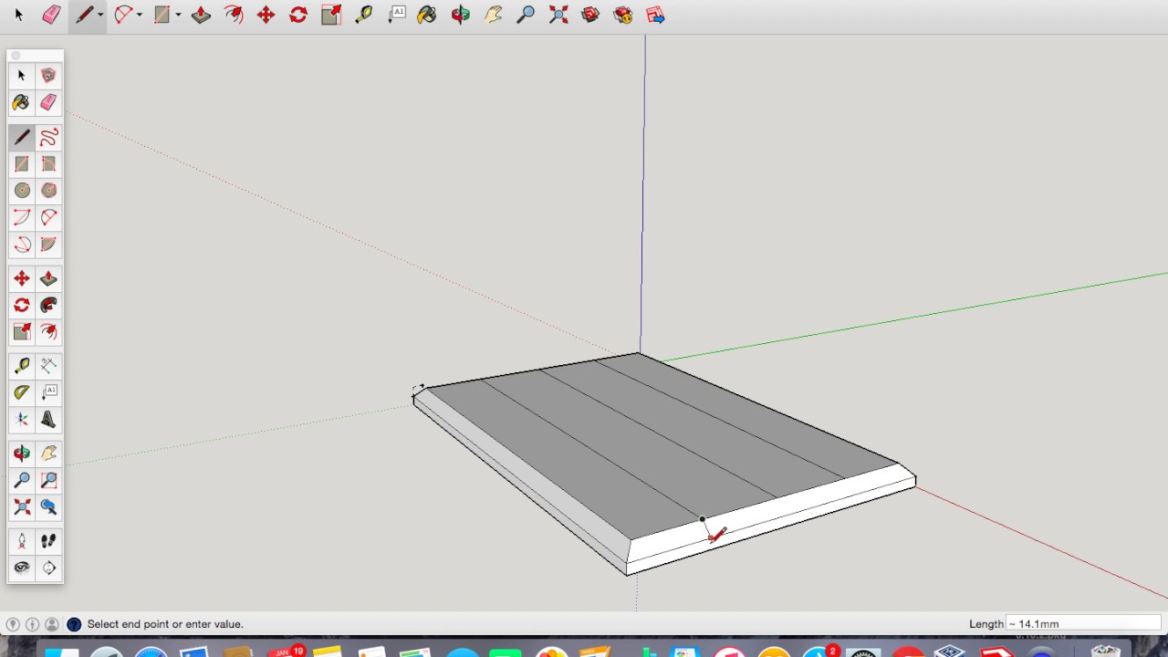Select the Circle tool in the sidebar
1168x657 pixels.
21,191
